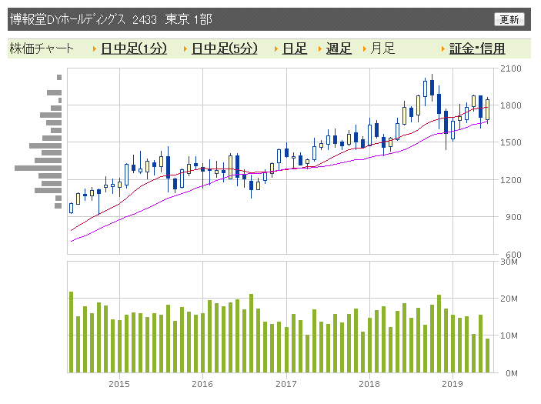Click the 2019 x-axis label

[x=453, y=384]
